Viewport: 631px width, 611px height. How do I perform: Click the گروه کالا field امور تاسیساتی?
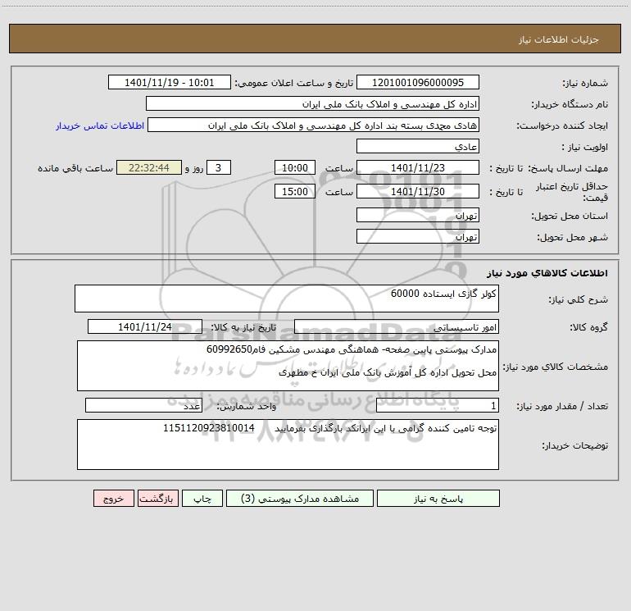397,326
